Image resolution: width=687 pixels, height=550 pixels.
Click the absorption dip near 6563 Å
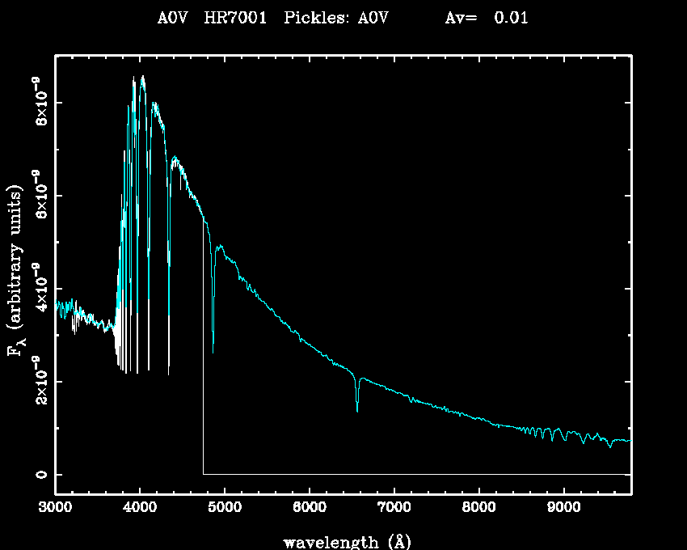point(357,404)
